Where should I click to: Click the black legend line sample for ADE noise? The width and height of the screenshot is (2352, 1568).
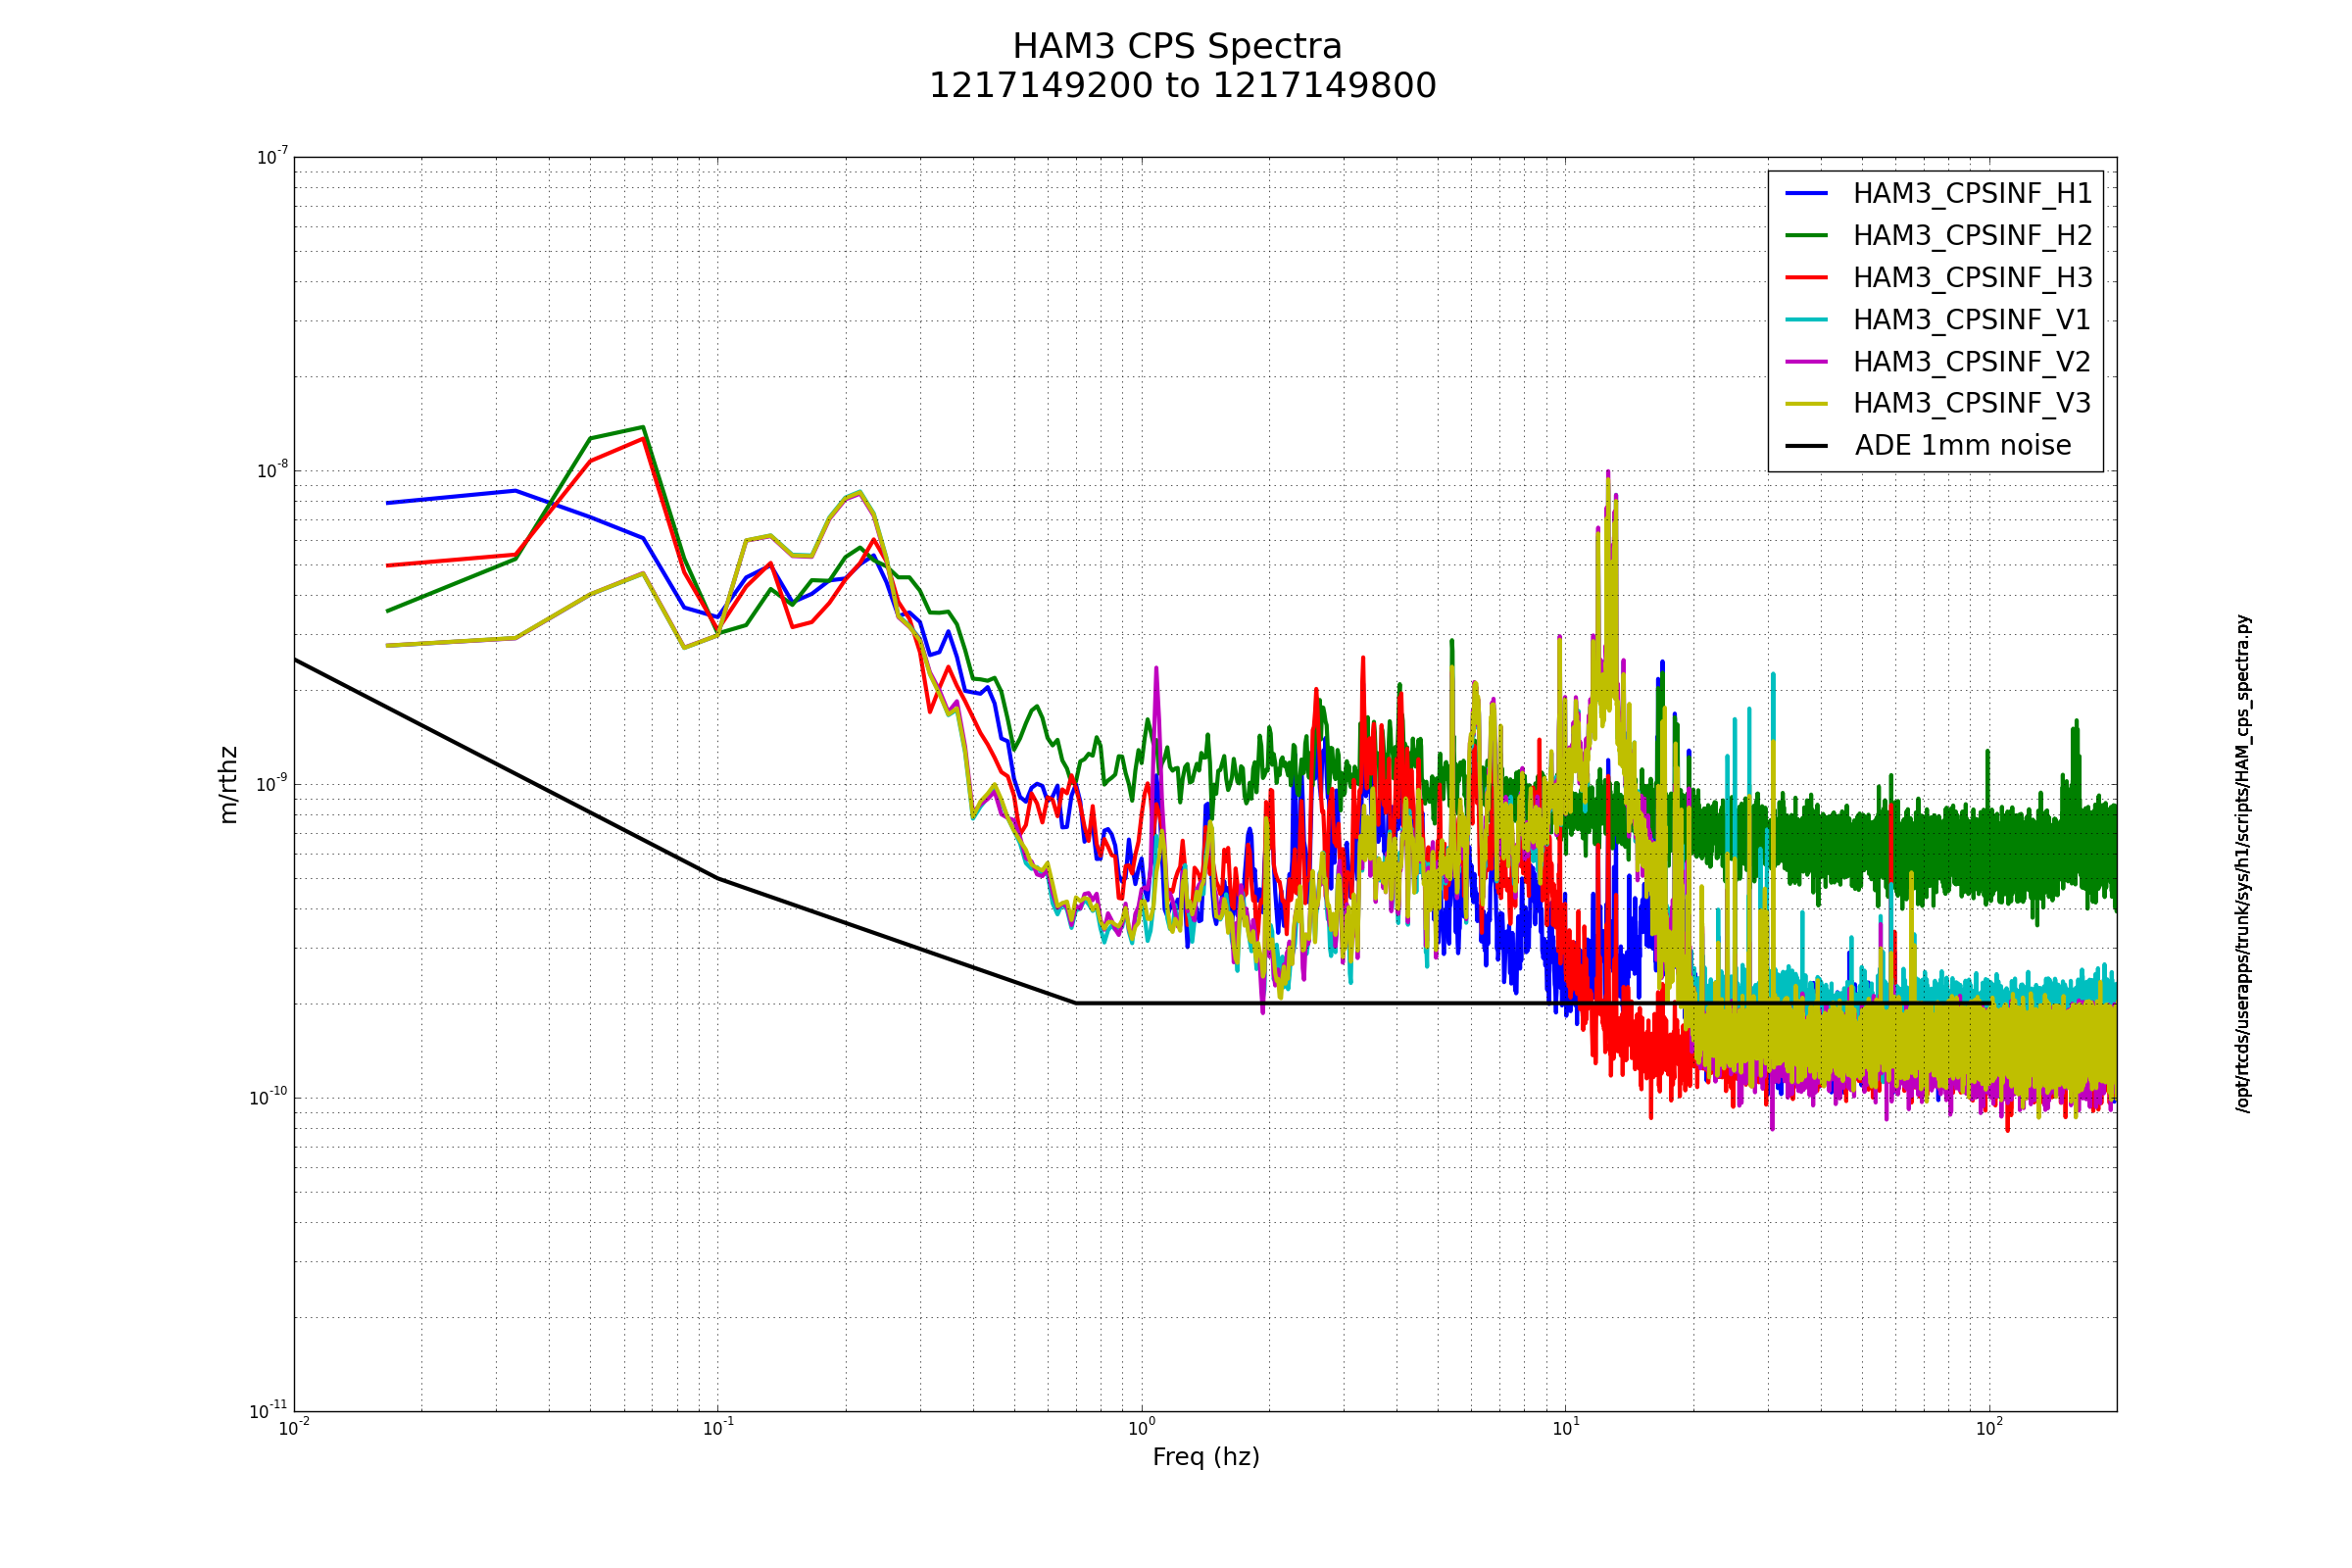pyautogui.click(x=1806, y=445)
